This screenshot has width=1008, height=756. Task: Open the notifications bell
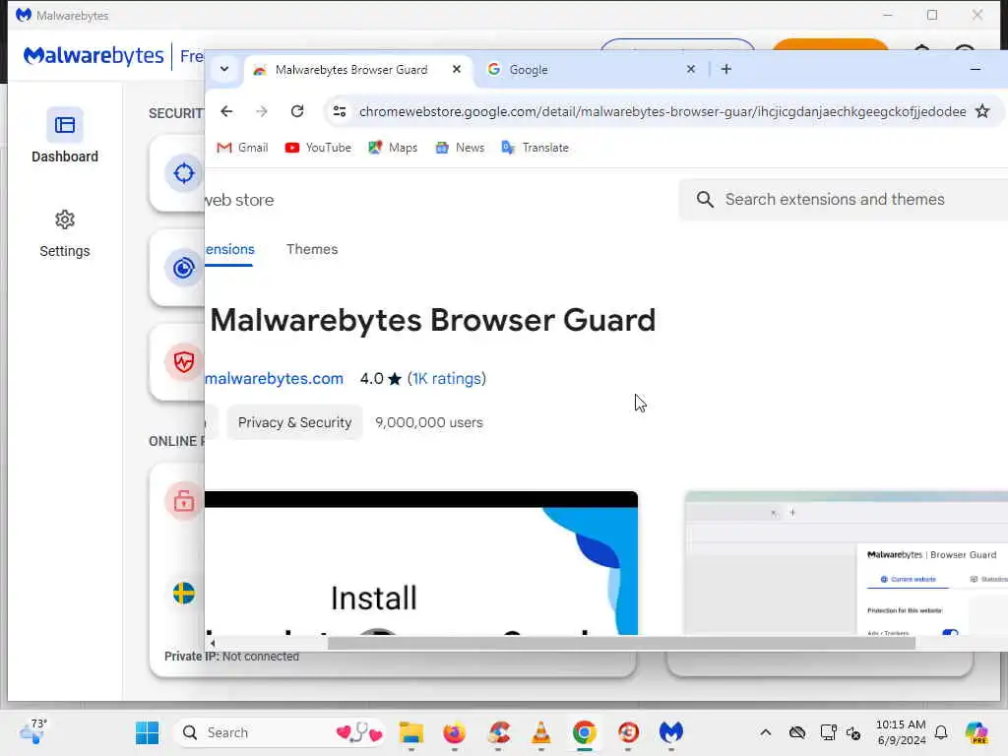[x=941, y=732]
